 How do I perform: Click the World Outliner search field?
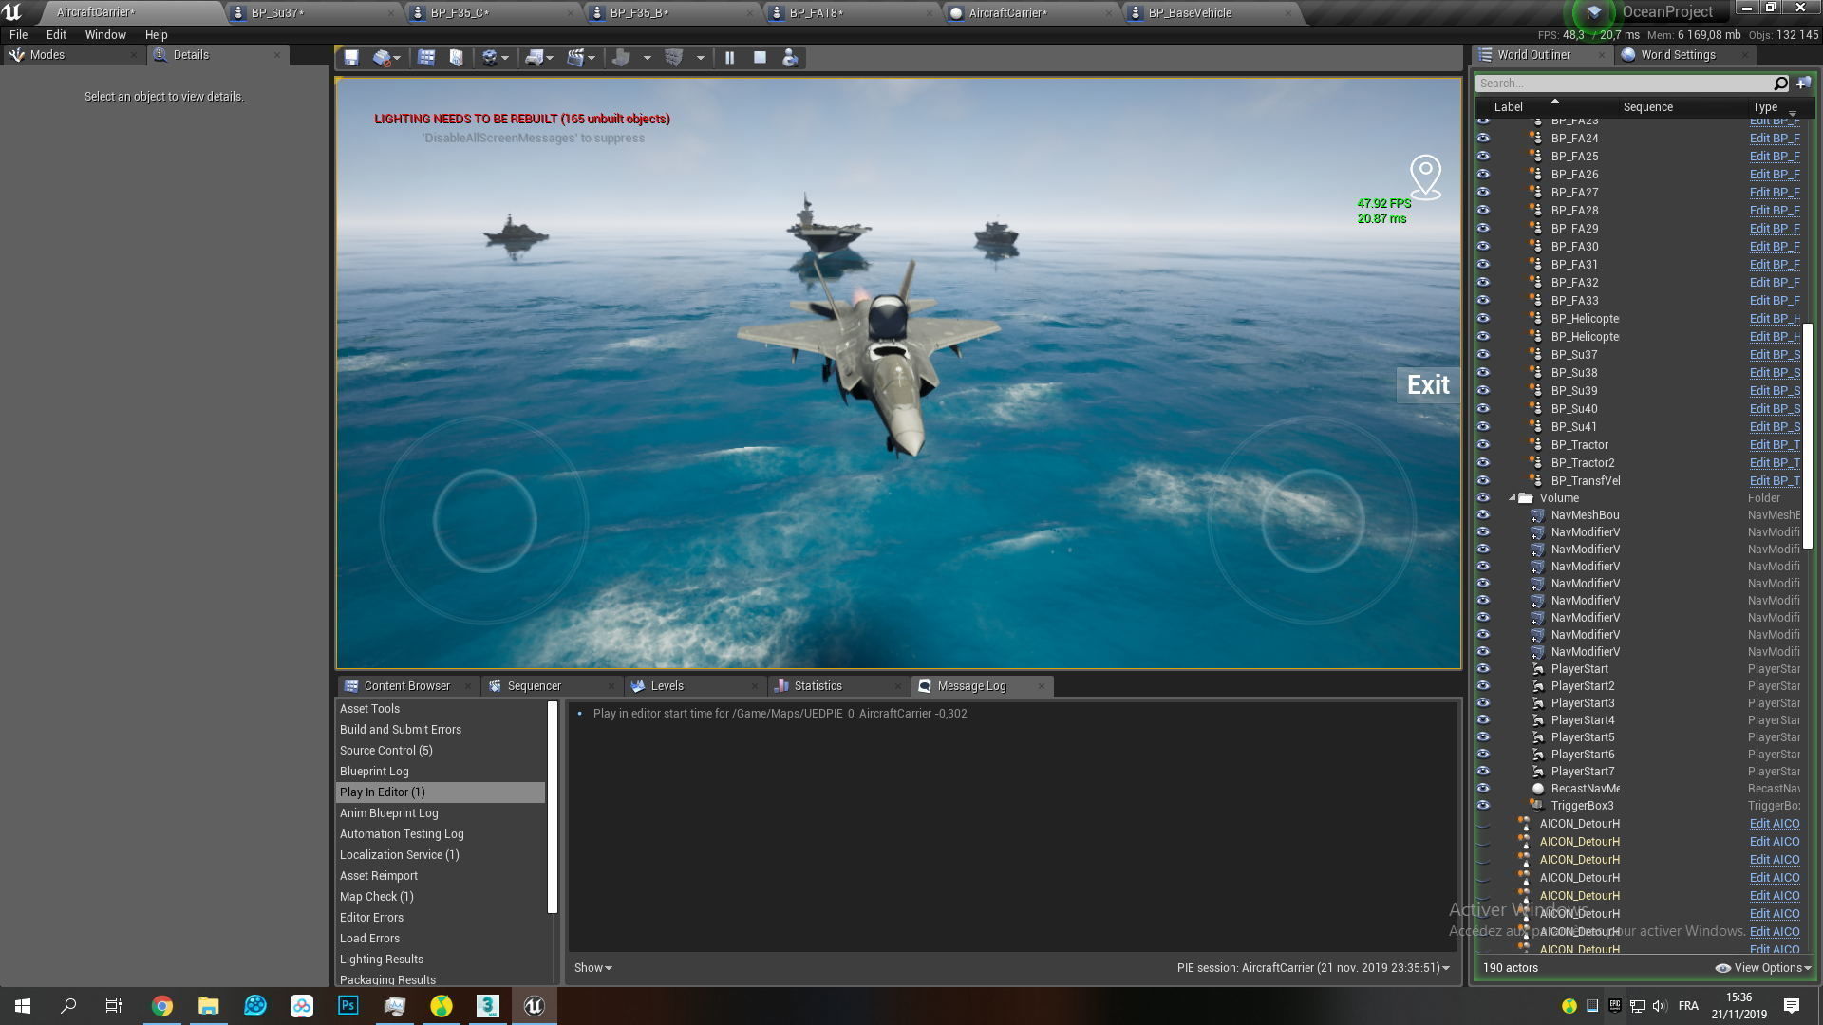point(1624,84)
